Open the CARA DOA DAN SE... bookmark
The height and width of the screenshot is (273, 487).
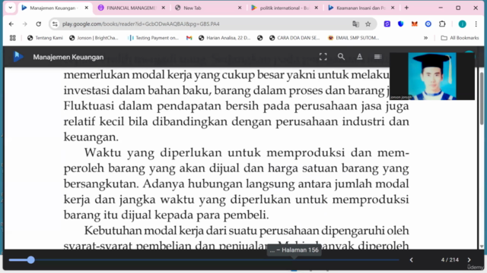(294, 38)
